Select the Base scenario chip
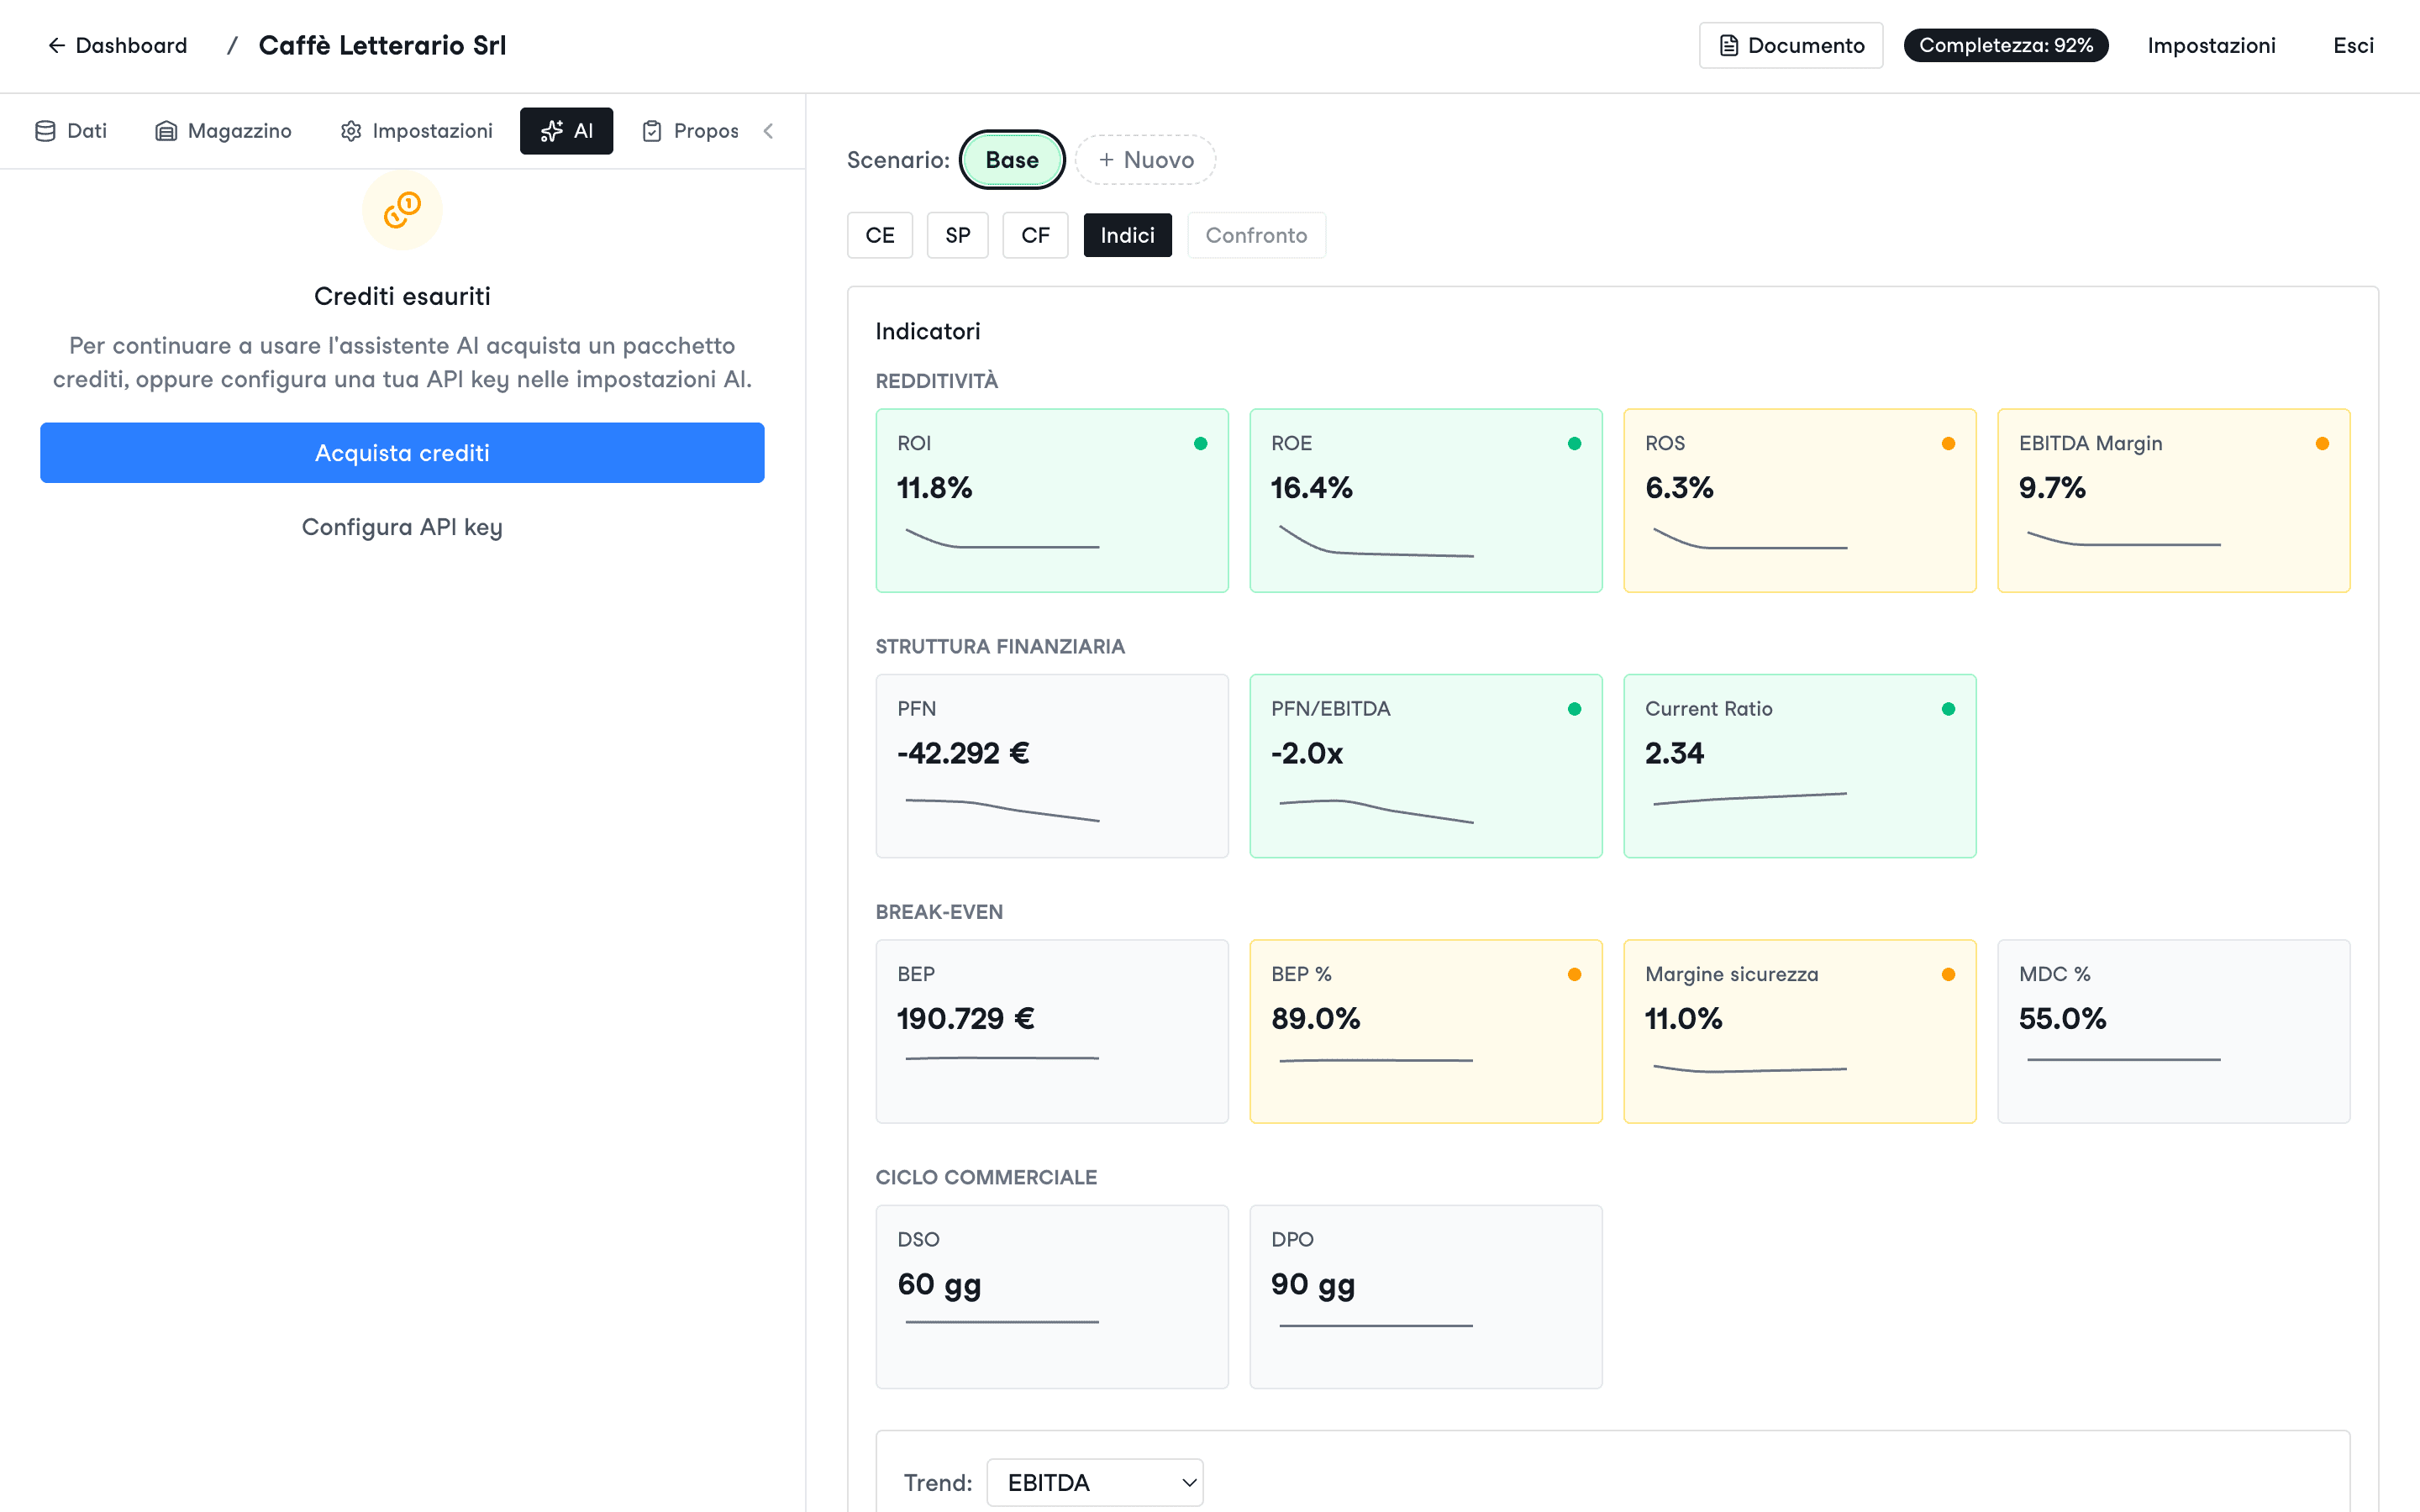The height and width of the screenshot is (1512, 2420). pos(1012,160)
